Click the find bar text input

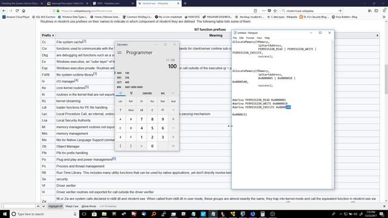pyautogui.click(x=18, y=206)
